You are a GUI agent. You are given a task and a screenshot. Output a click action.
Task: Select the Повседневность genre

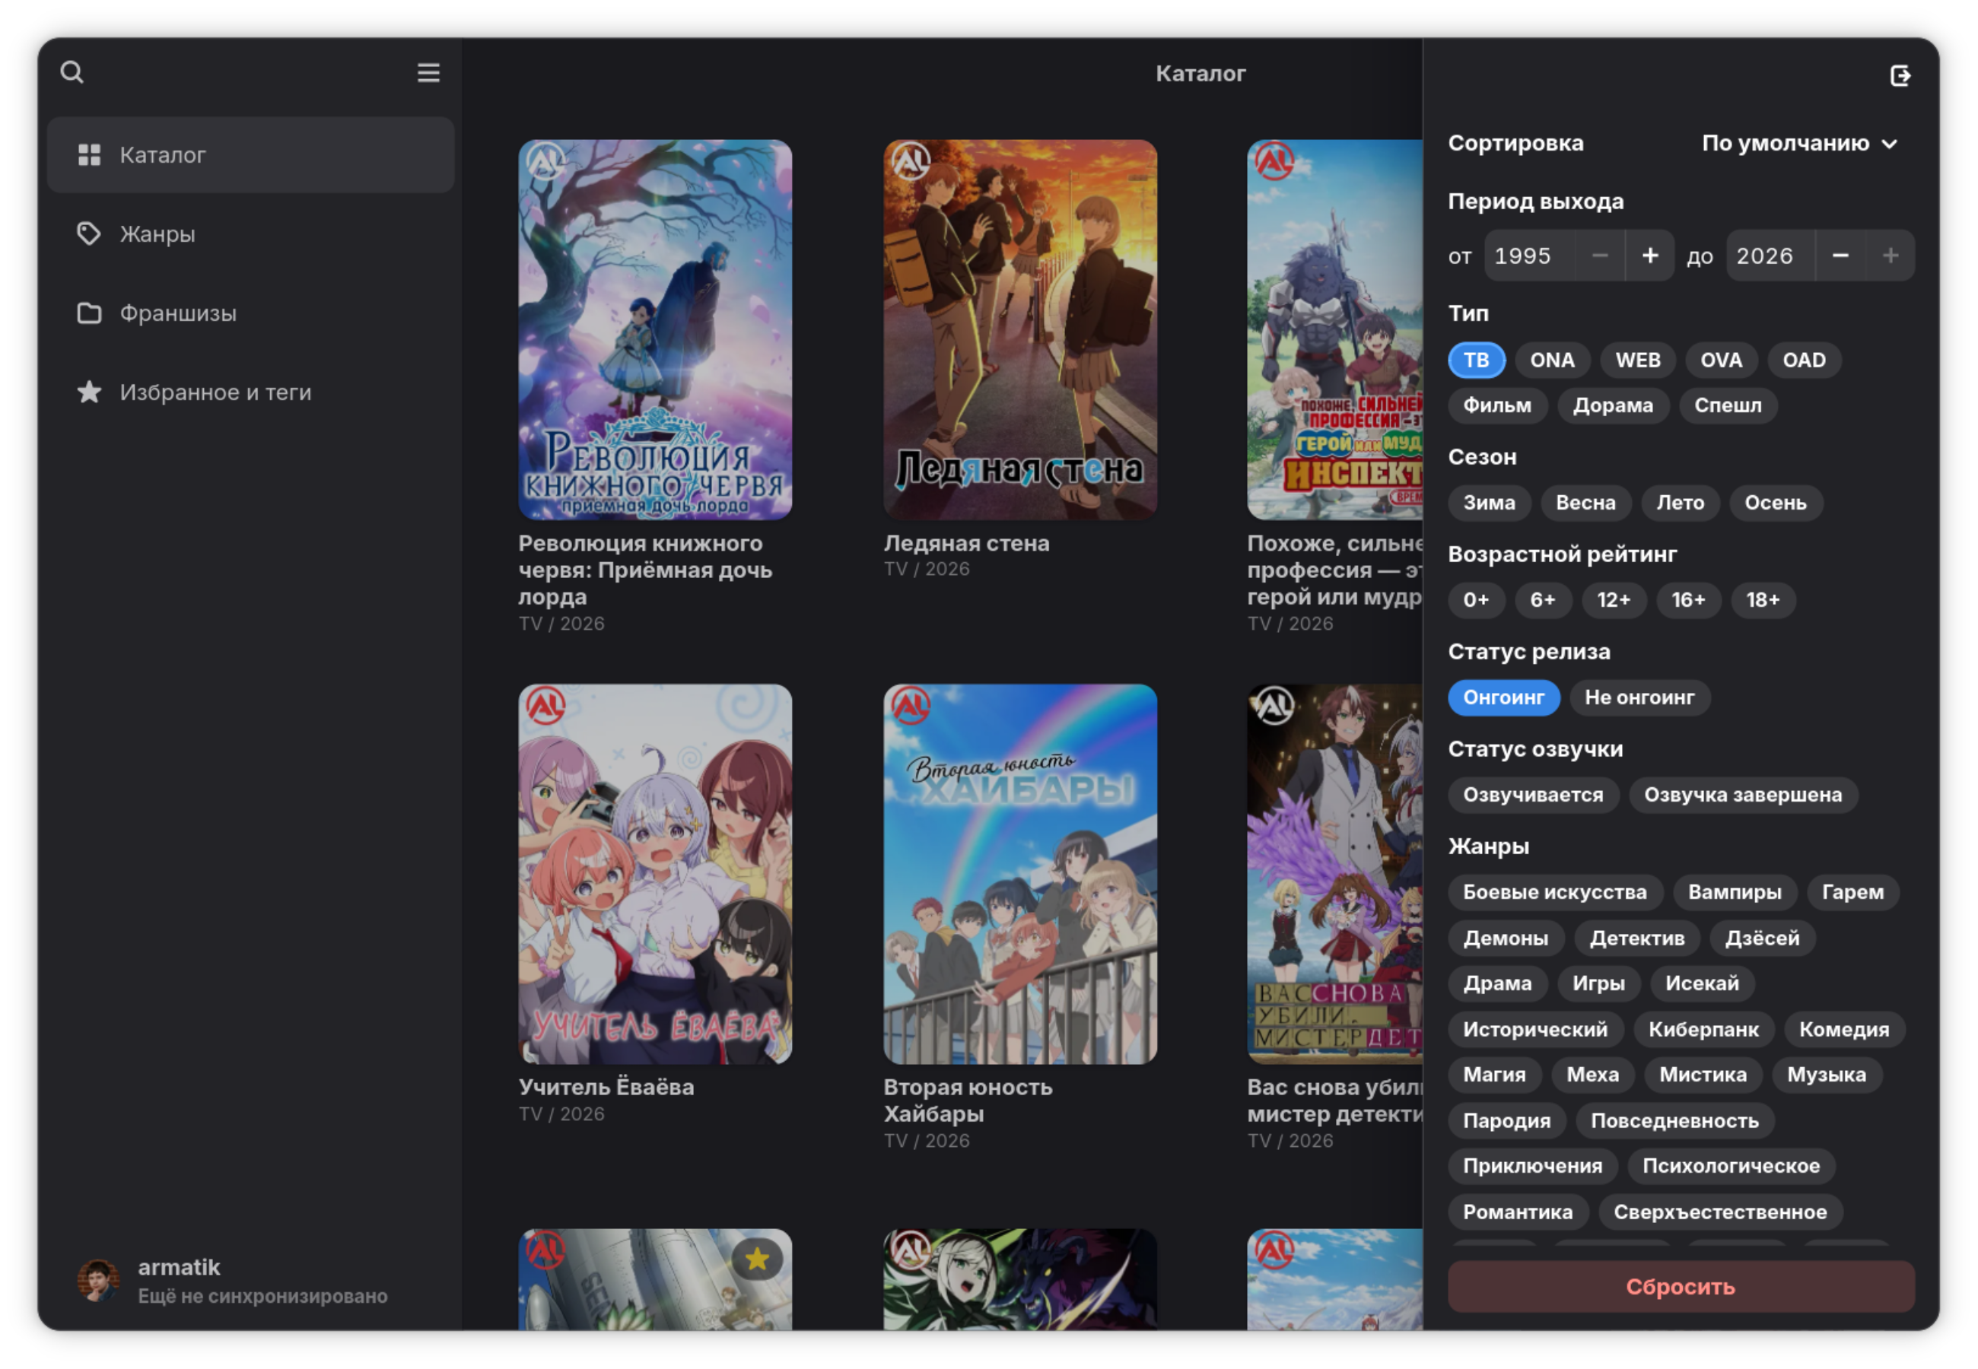[1674, 1121]
